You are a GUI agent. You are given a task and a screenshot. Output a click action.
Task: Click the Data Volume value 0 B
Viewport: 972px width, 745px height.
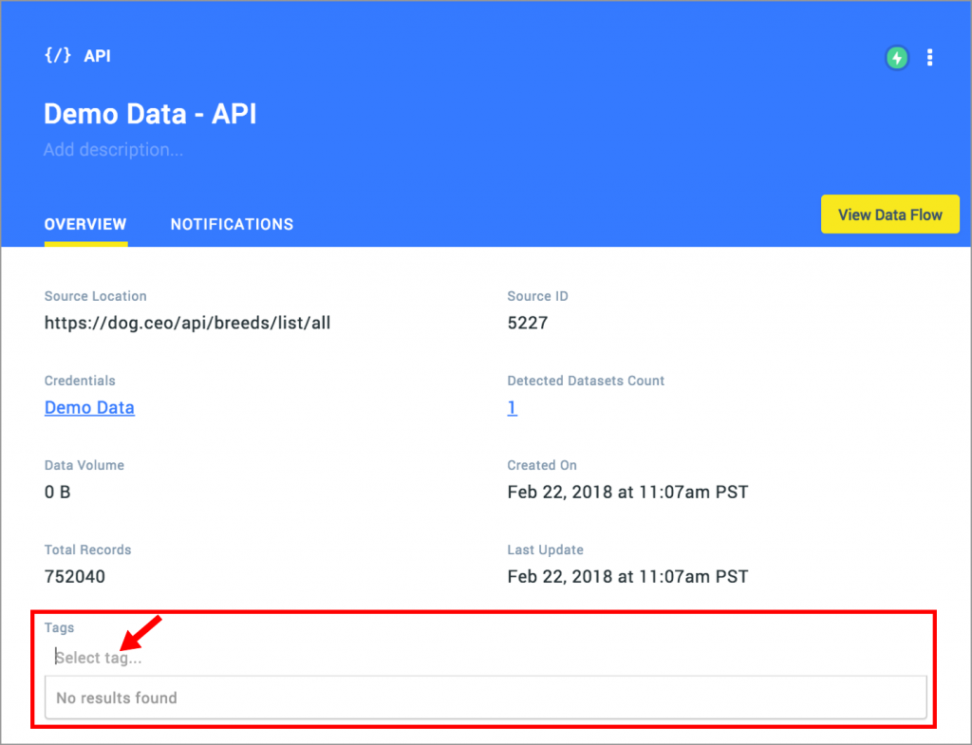(x=58, y=493)
